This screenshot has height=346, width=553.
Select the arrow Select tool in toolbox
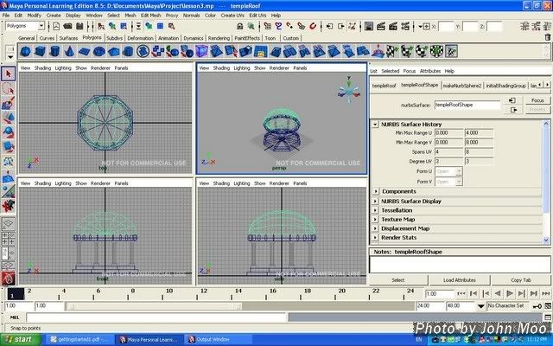coord(8,74)
